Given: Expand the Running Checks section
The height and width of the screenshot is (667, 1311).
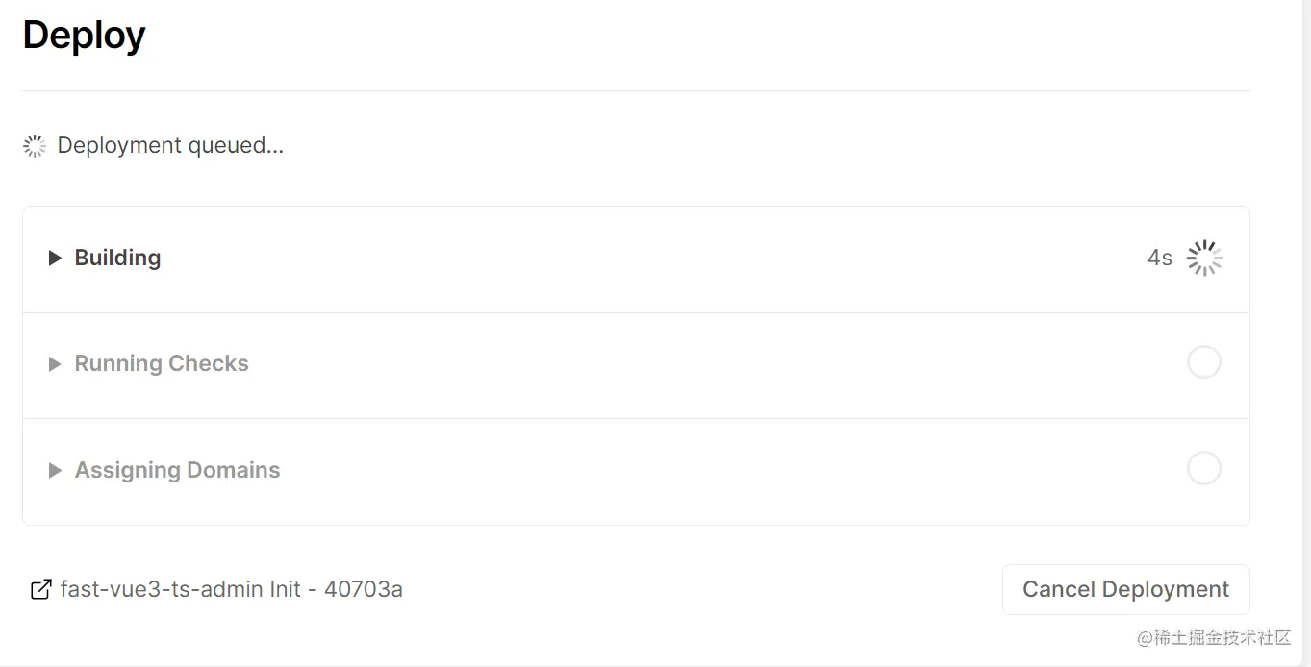Looking at the screenshot, I should 55,363.
